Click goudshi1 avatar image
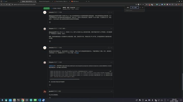 pyautogui.click(x=45, y=91)
